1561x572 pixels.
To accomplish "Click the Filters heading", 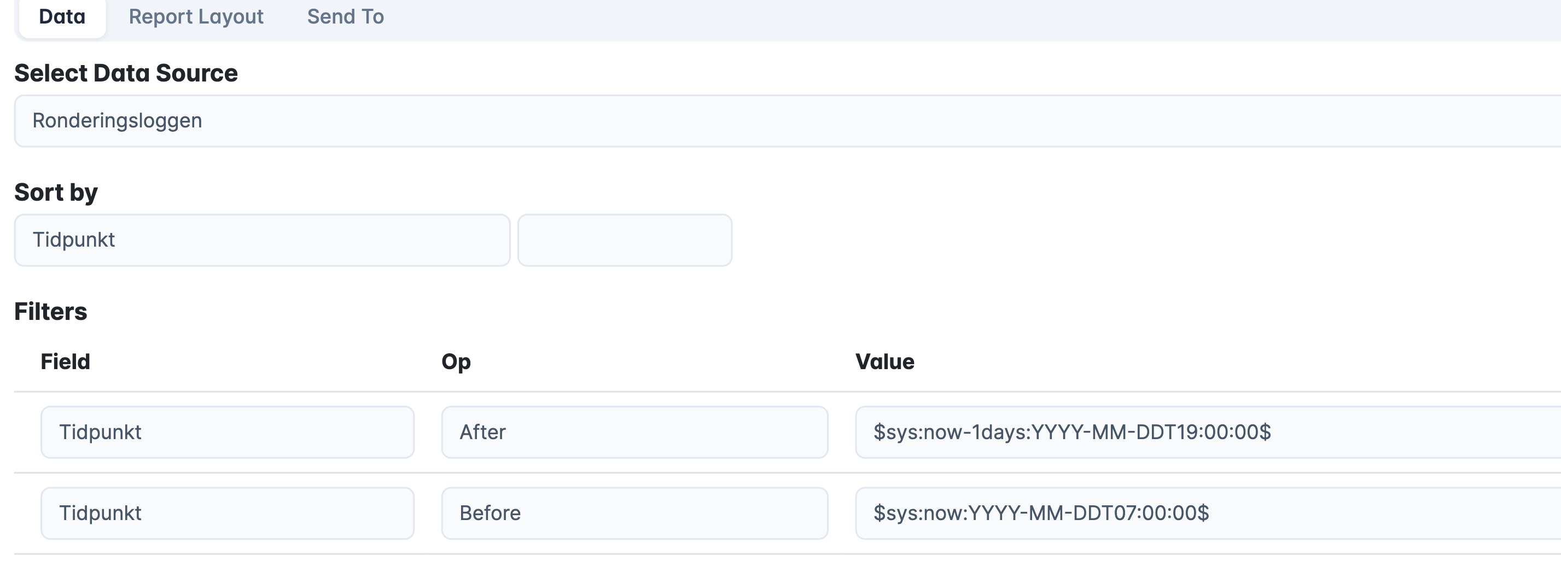I will coord(51,312).
